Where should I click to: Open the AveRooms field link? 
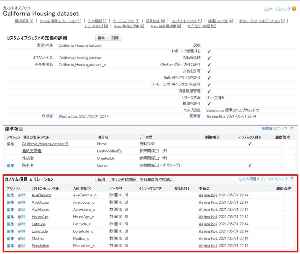pos(40,210)
